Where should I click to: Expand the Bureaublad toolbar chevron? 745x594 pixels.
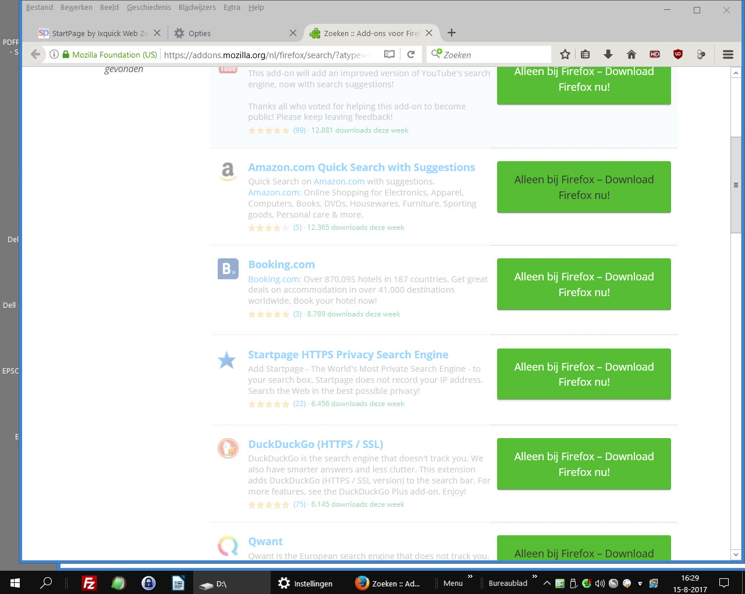(x=534, y=577)
